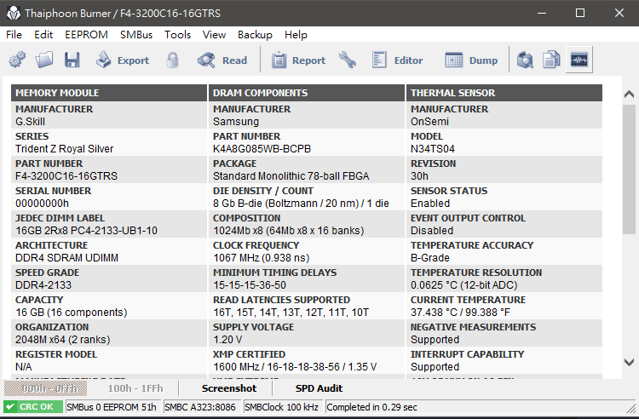Image resolution: width=639 pixels, height=419 pixels.
Task: Click 8 Gb B-die die density value
Action: tap(301, 204)
